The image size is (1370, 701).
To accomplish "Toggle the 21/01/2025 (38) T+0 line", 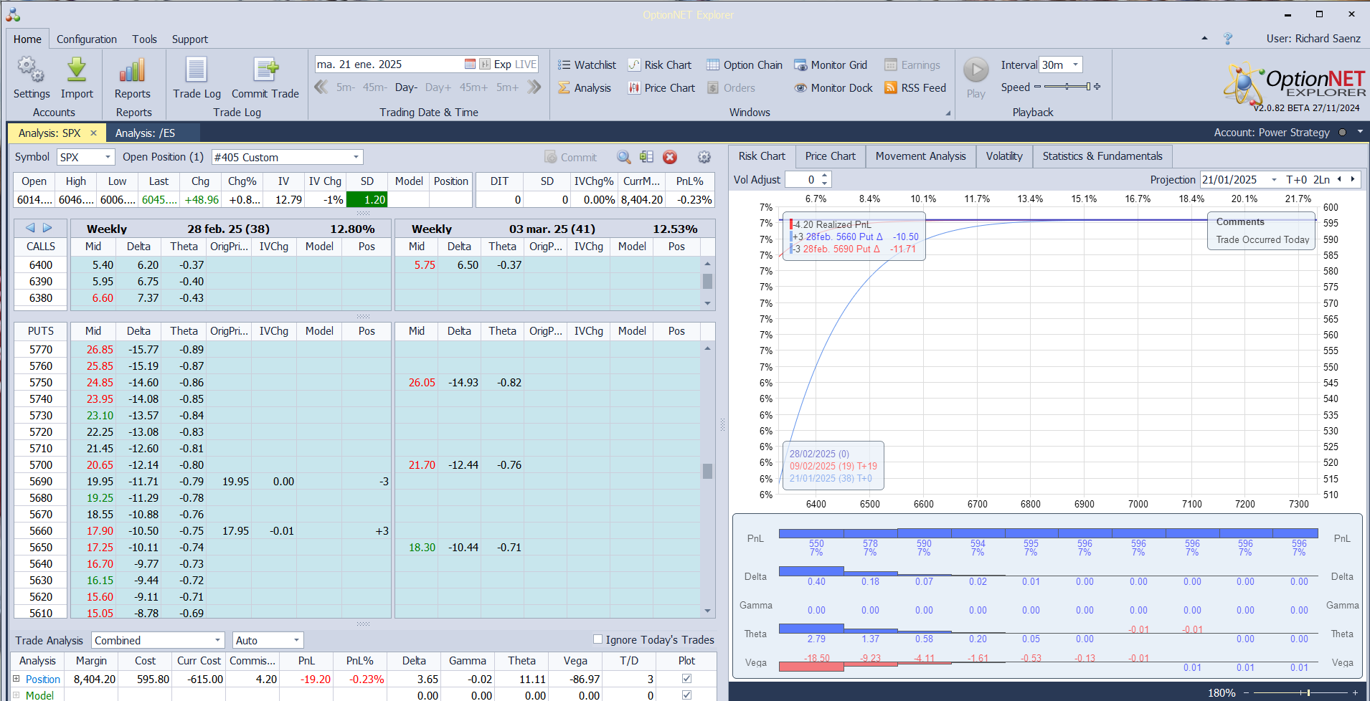I will coord(831,478).
